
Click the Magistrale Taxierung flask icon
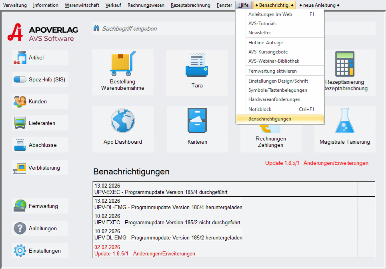point(344,121)
